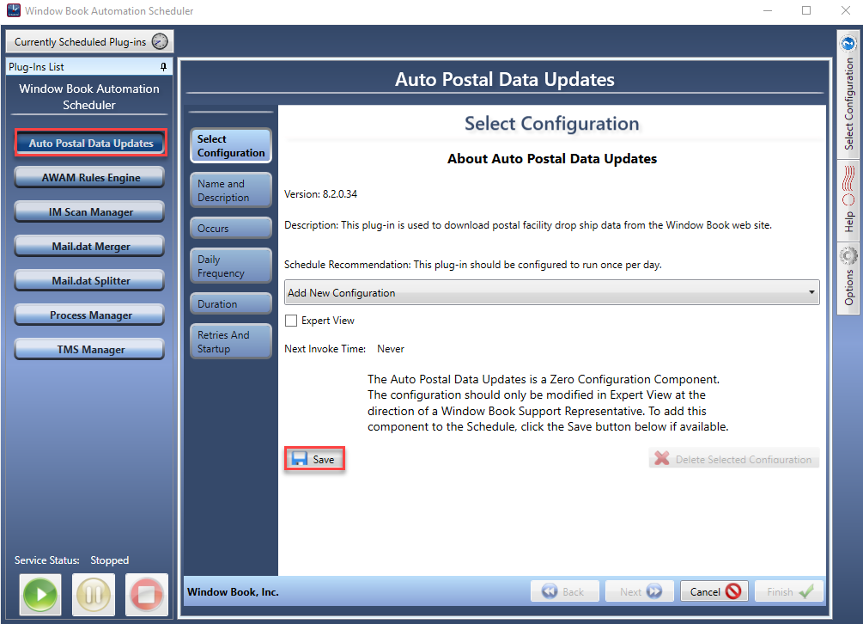Screen dimensions: 863x624
Task: Select Auto Postal Data Updates plug-in
Action: (x=91, y=144)
